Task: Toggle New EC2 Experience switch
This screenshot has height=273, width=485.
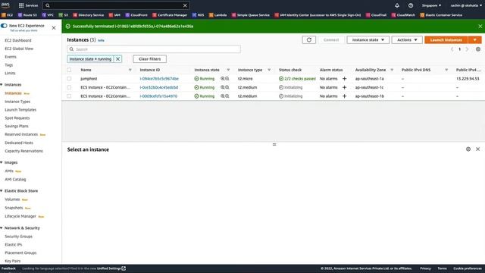Action: [x=4, y=26]
